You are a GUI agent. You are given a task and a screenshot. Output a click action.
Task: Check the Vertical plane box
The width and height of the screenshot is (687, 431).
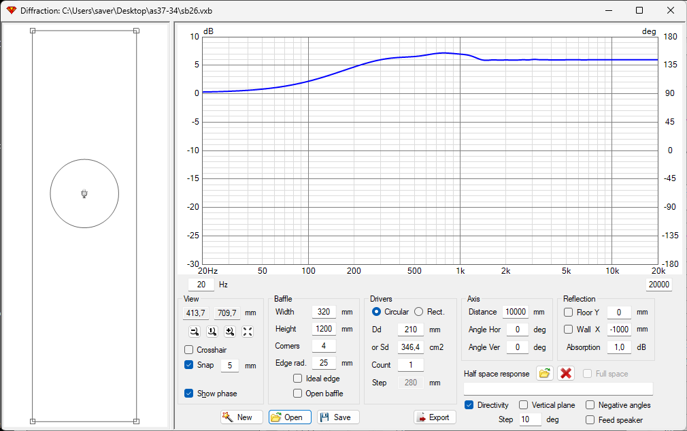(x=523, y=404)
